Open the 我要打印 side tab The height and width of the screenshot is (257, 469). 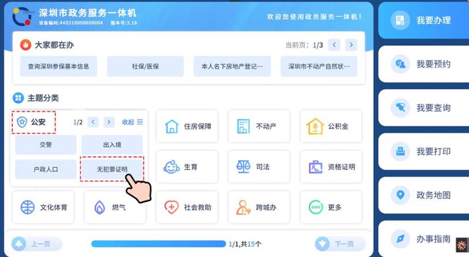(423, 151)
